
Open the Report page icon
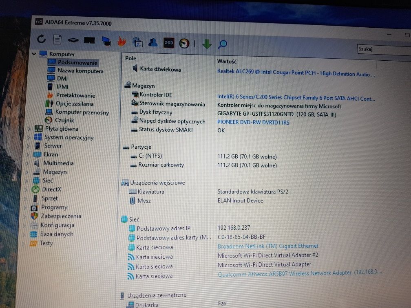pos(57,40)
